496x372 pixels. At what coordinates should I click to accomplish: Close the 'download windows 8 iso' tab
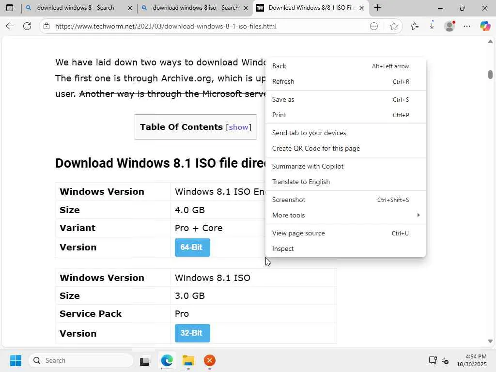click(246, 8)
